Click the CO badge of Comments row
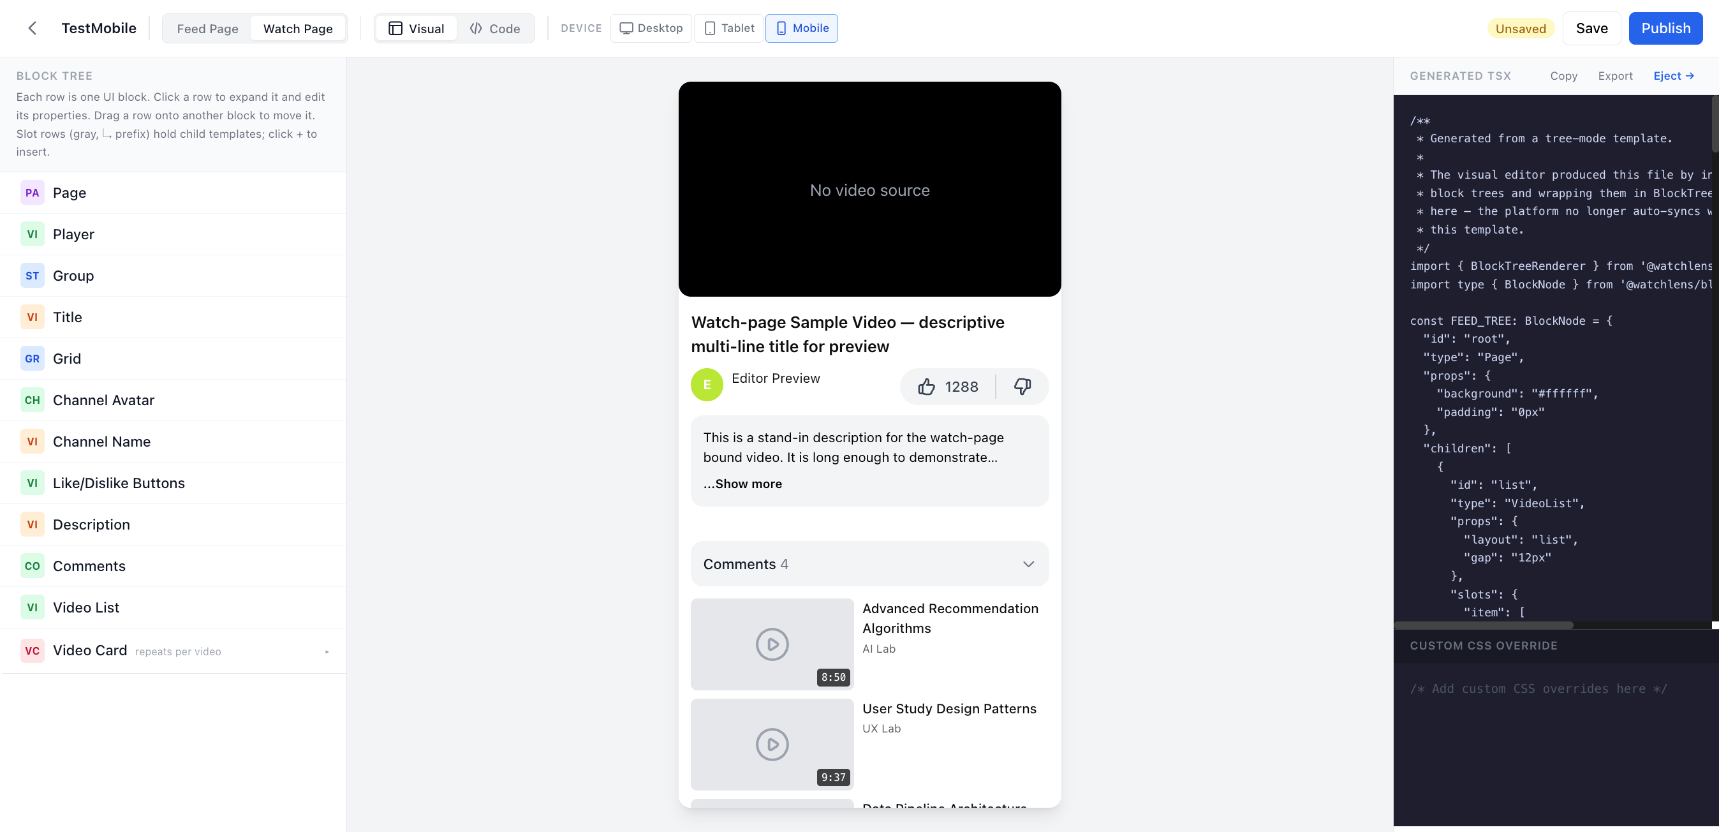Viewport: 1719px width, 832px height. click(x=32, y=566)
